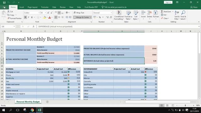Add a new sheet with the plus icon
The height and width of the screenshot is (113, 201).
coord(47,102)
